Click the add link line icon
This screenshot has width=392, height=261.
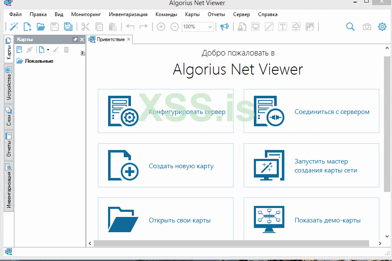[x=269, y=27]
